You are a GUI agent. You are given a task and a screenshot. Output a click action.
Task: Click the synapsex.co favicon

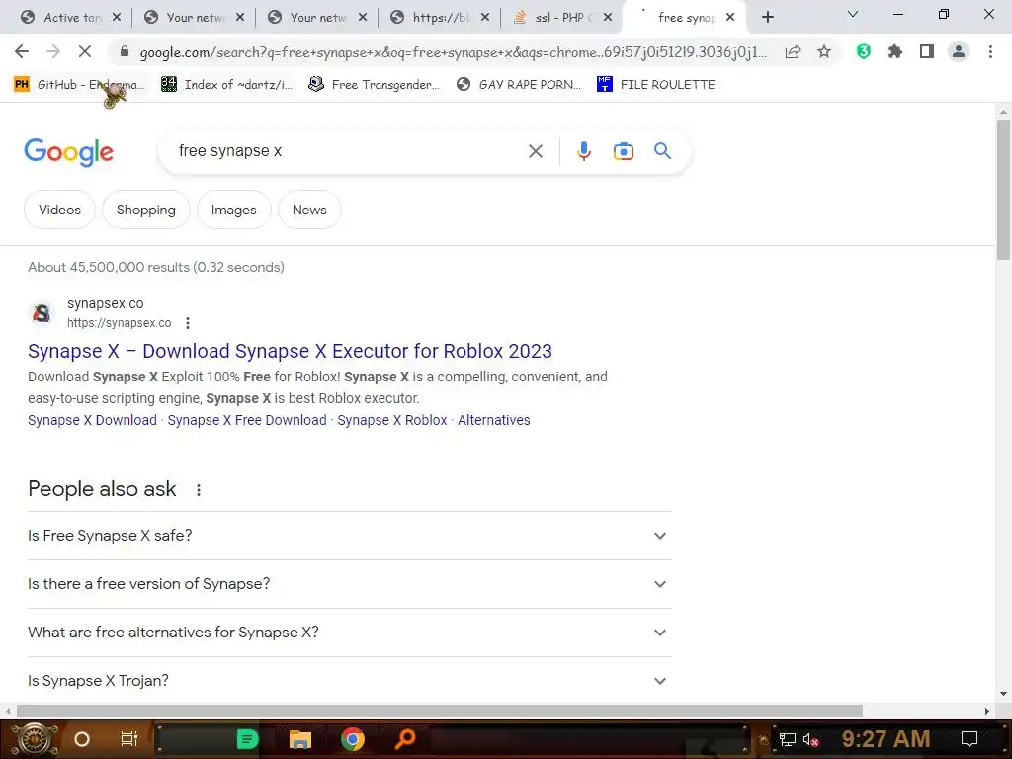(x=42, y=313)
